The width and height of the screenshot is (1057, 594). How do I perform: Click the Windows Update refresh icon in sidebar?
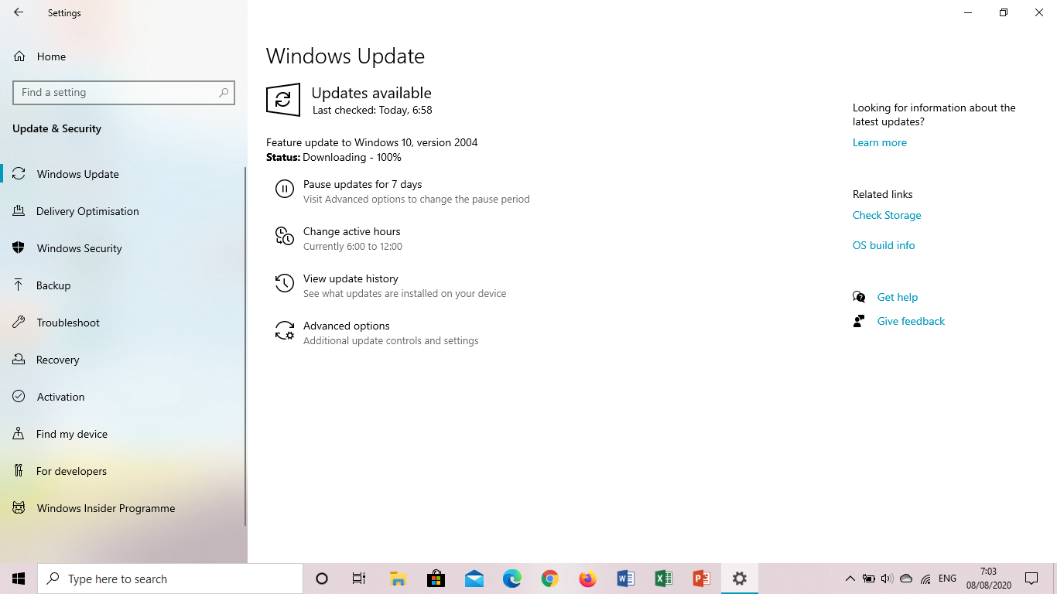(19, 173)
